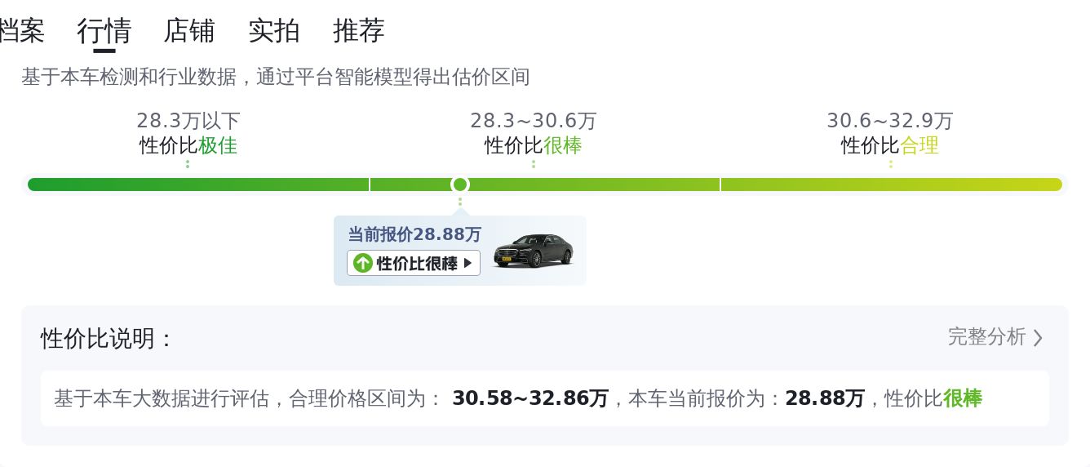1090x467 pixels.
Task: Click the 当前报价28.88万 text
Action: pos(414,235)
